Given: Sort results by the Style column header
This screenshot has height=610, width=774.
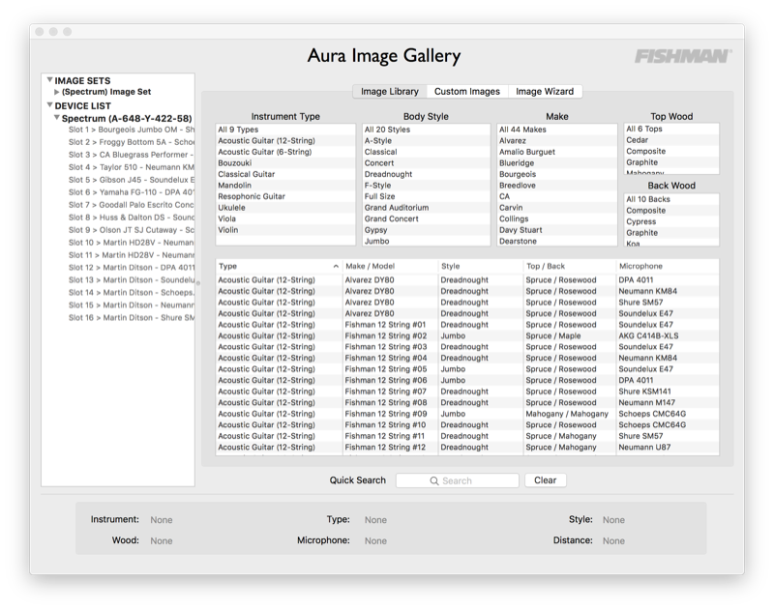Looking at the screenshot, I should 480,266.
